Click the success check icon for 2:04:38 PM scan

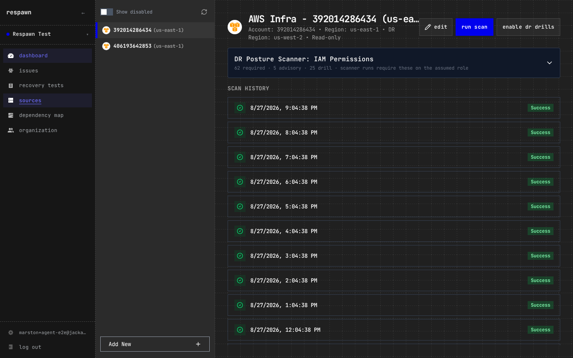point(240,280)
